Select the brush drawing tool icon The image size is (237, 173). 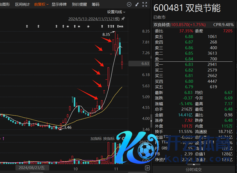137,4
